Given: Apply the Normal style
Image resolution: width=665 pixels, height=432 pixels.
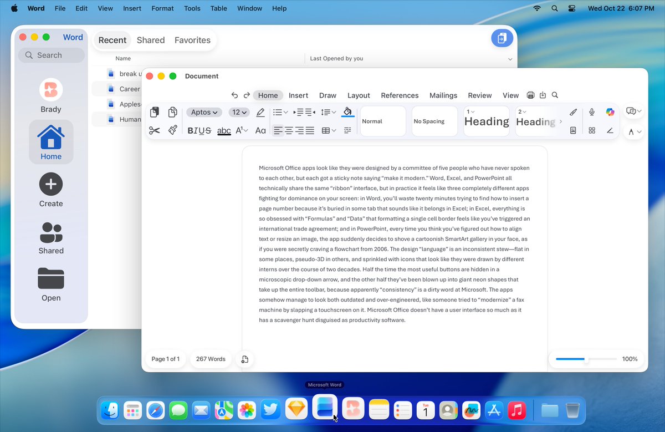Looking at the screenshot, I should (x=383, y=121).
